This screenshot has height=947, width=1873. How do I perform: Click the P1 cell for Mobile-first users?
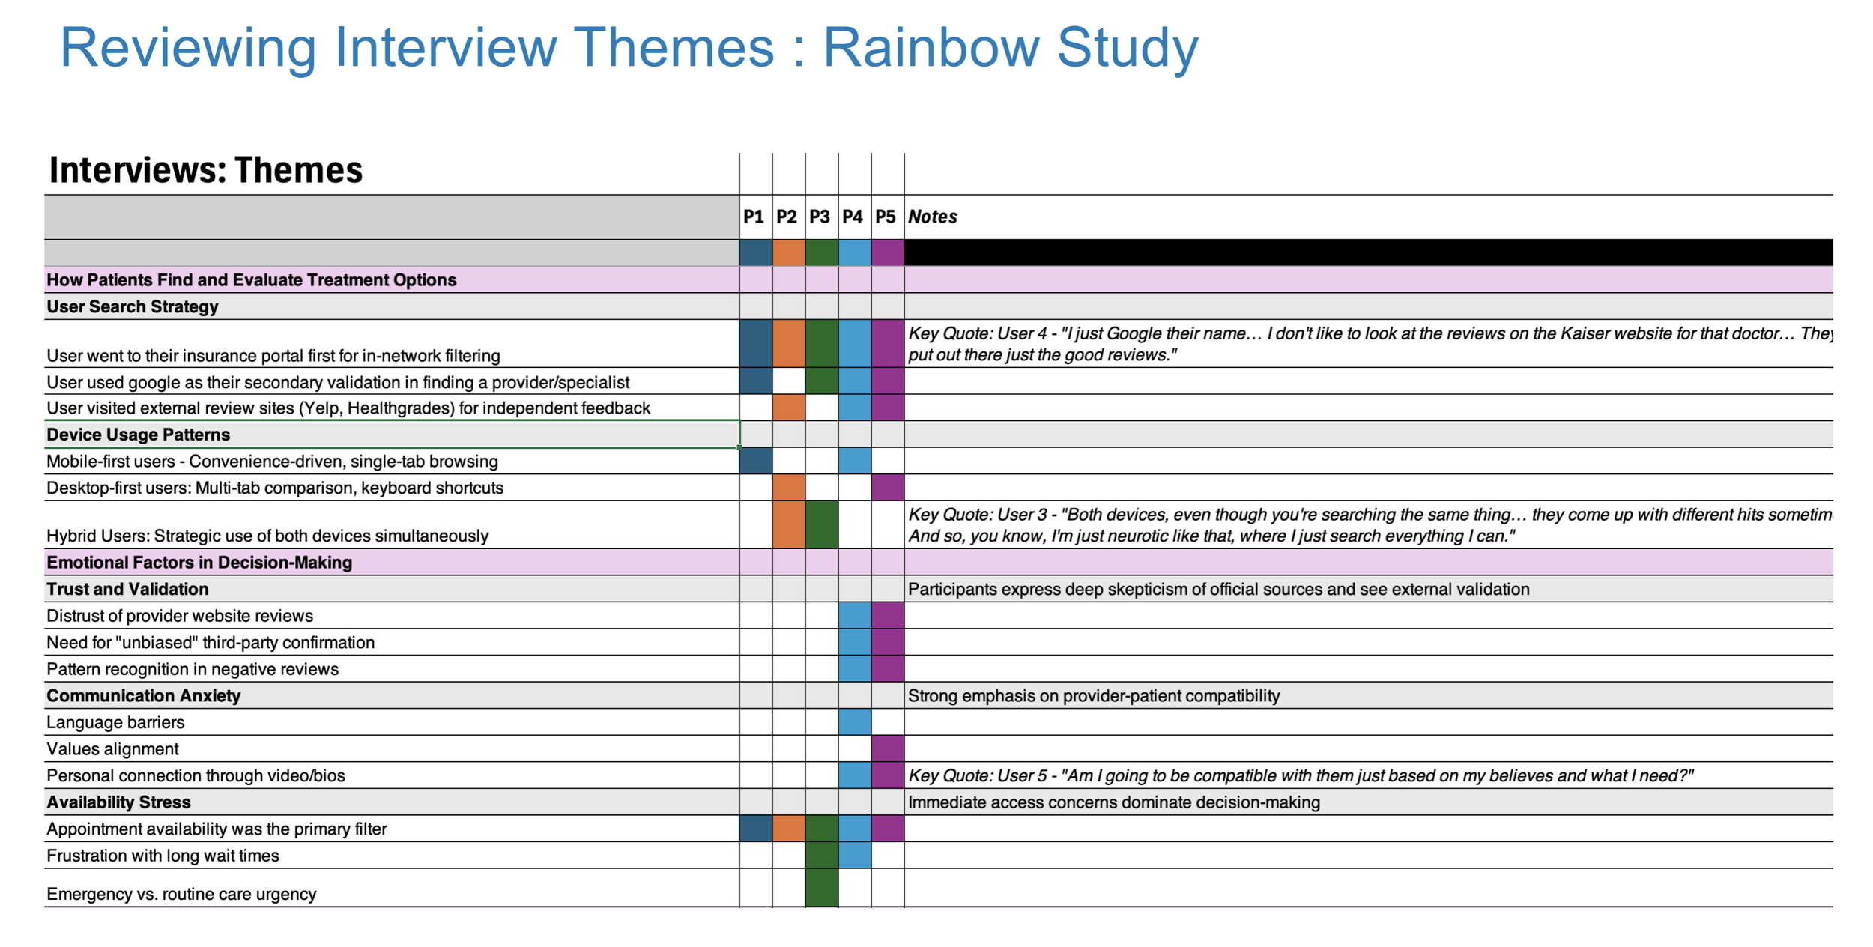pos(755,461)
